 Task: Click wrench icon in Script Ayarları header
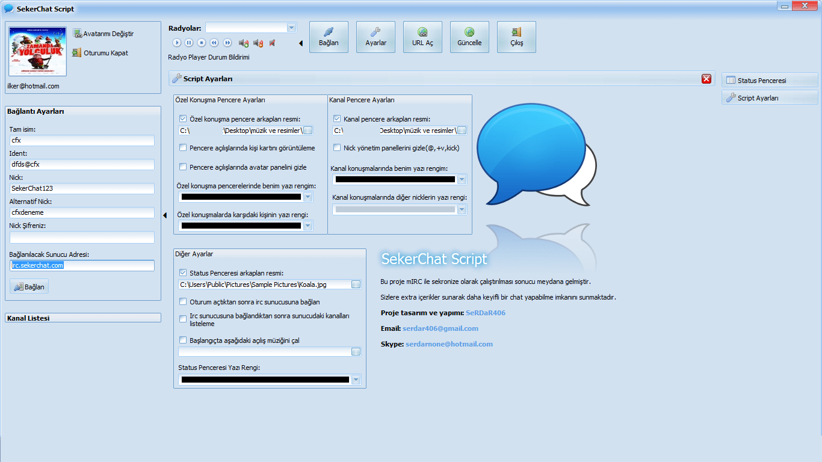tap(176, 78)
